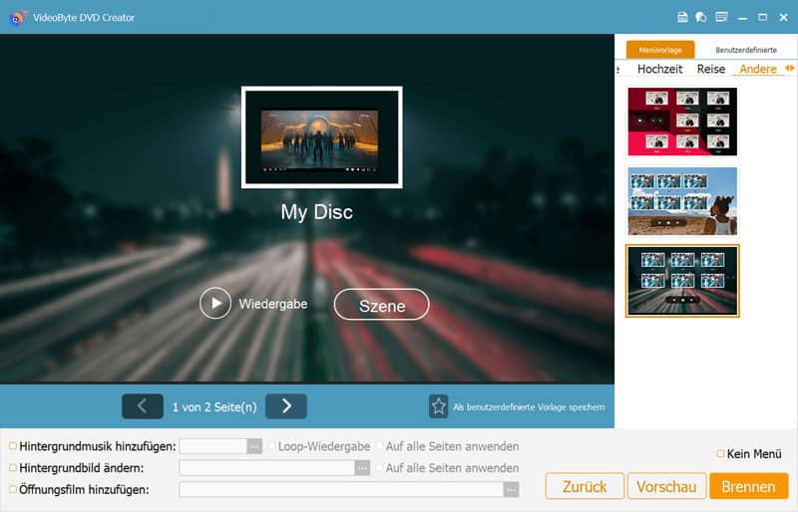Screen dimensions: 798x512
Task: Open browse button for Hintergrundbild field
Action: [x=362, y=467]
